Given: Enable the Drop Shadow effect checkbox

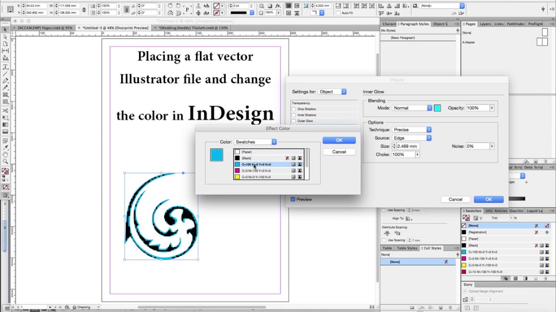Looking at the screenshot, I should (x=294, y=109).
